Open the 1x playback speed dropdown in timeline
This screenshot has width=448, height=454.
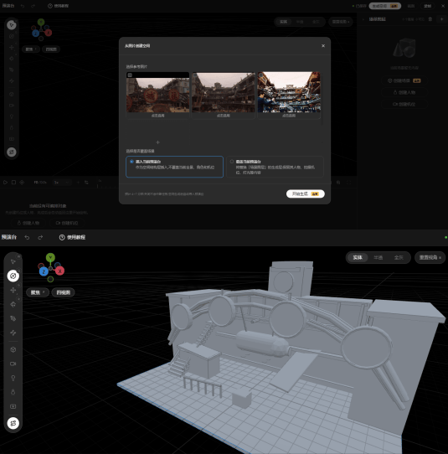[62, 183]
